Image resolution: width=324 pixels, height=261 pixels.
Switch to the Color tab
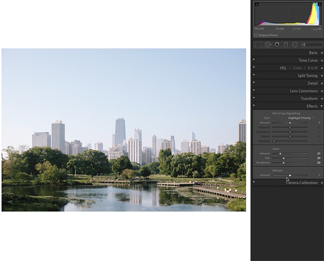297,68
